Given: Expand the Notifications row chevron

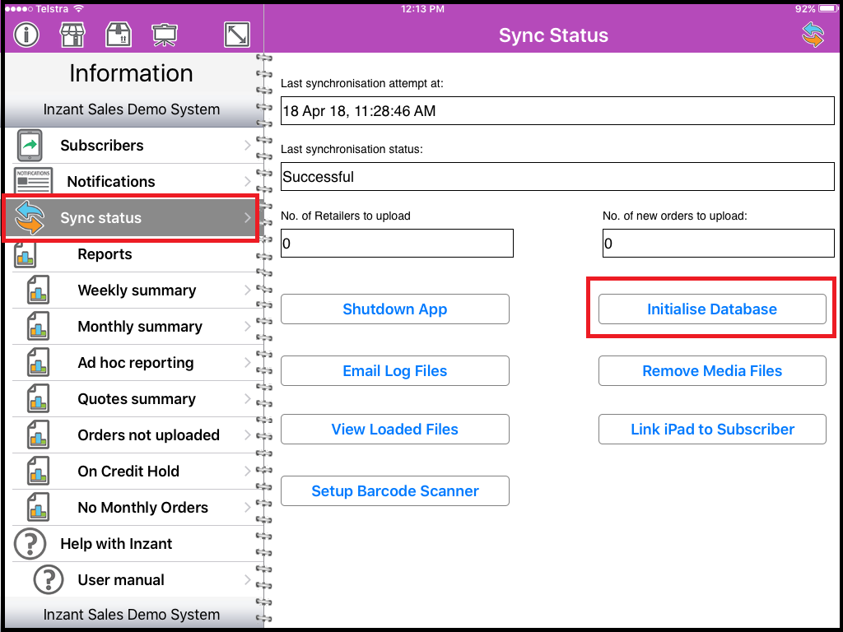Looking at the screenshot, I should 247,181.
